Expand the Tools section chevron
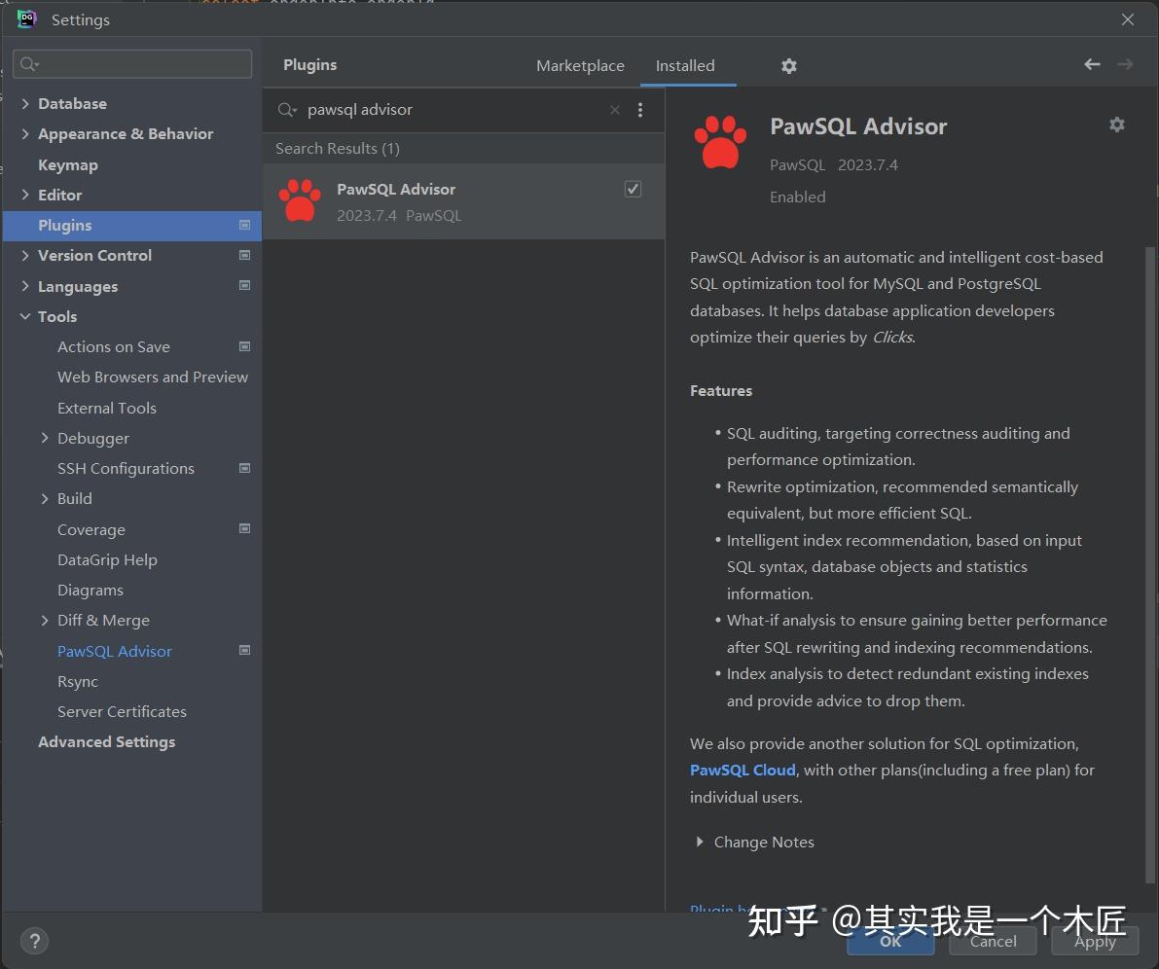 [25, 316]
